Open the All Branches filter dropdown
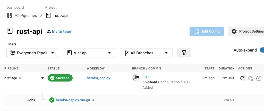 146,53
